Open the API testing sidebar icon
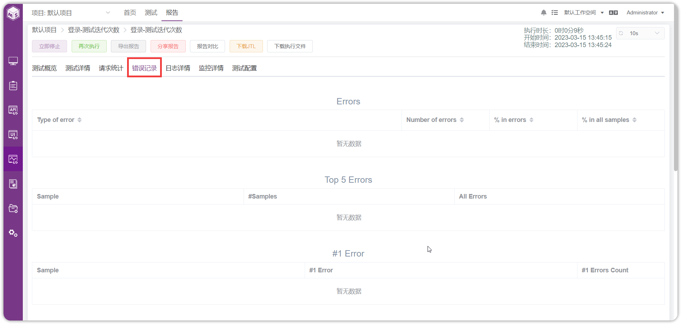The height and width of the screenshot is (324, 681). (13, 110)
